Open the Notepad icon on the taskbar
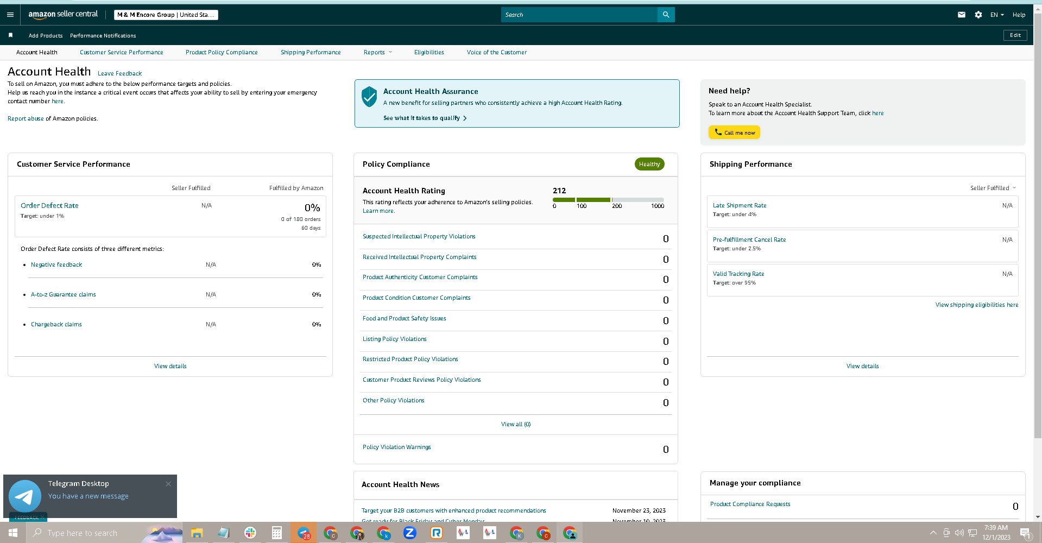Viewport: 1042px width, 543px height. point(223,533)
